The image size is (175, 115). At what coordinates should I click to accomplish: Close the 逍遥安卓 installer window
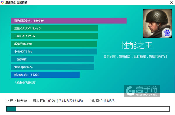[x=171, y=2]
